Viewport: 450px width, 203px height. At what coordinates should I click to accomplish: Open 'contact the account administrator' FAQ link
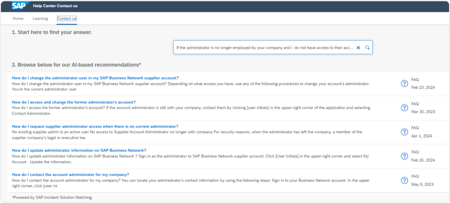(70, 174)
